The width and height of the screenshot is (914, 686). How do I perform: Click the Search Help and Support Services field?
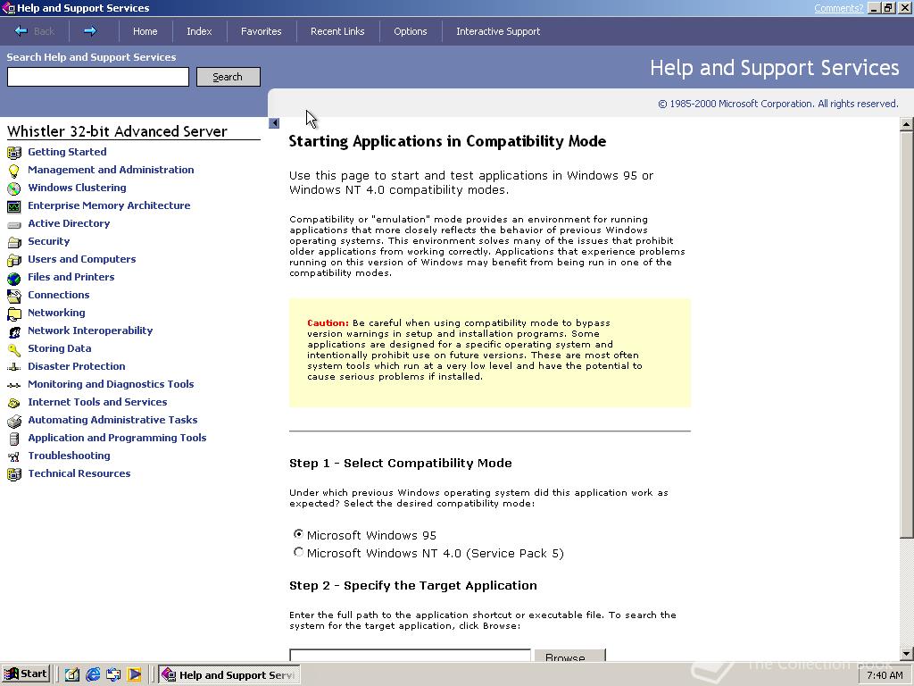[98, 77]
